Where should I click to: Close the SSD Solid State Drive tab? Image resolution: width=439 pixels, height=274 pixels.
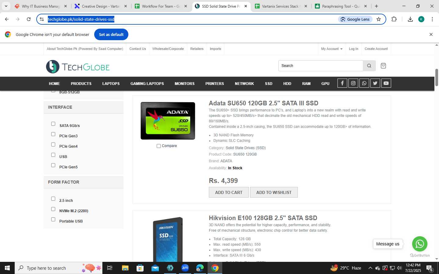[246, 6]
